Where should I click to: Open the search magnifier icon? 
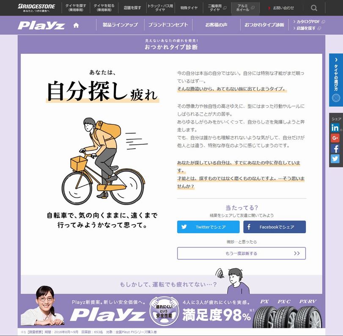coord(314,8)
